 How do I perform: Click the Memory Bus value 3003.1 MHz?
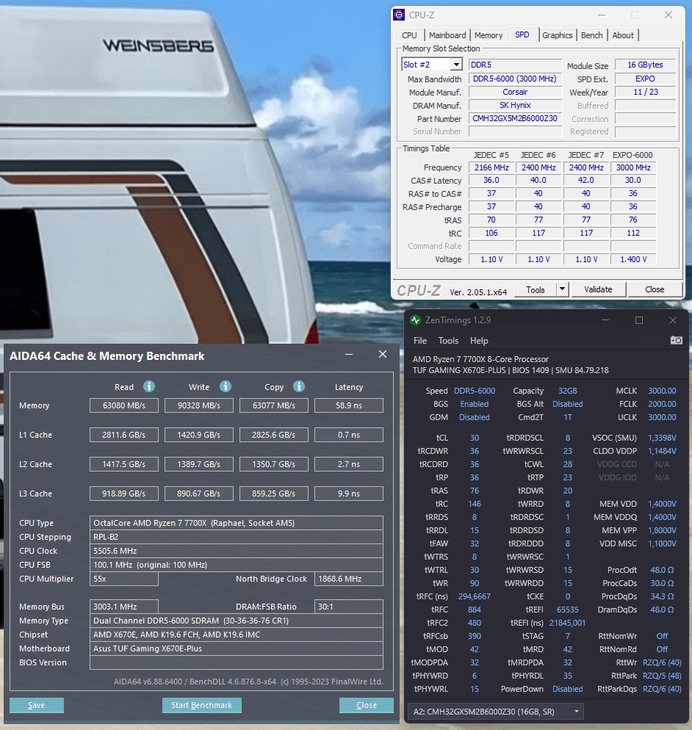[x=124, y=607]
